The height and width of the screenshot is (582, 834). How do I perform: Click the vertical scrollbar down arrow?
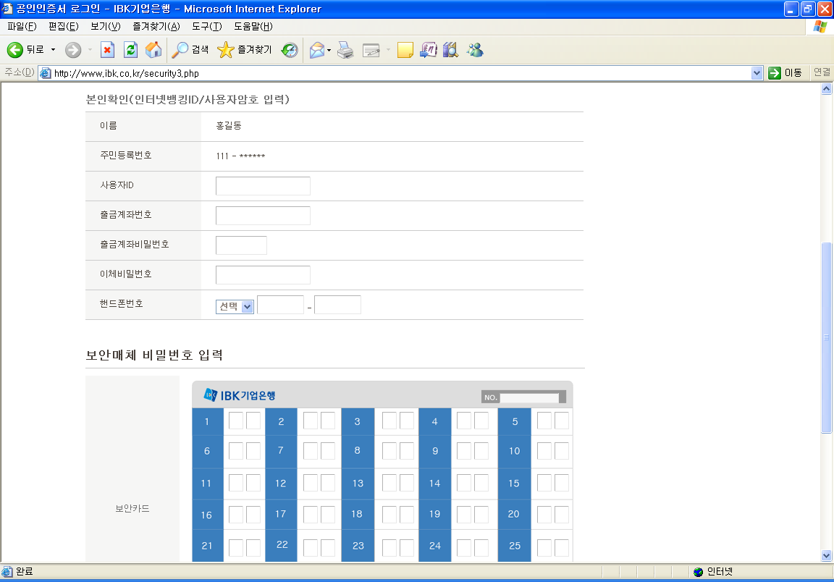pos(826,555)
